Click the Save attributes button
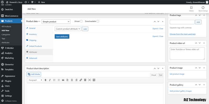This screenshot has width=209, height=104. click(x=62, y=37)
